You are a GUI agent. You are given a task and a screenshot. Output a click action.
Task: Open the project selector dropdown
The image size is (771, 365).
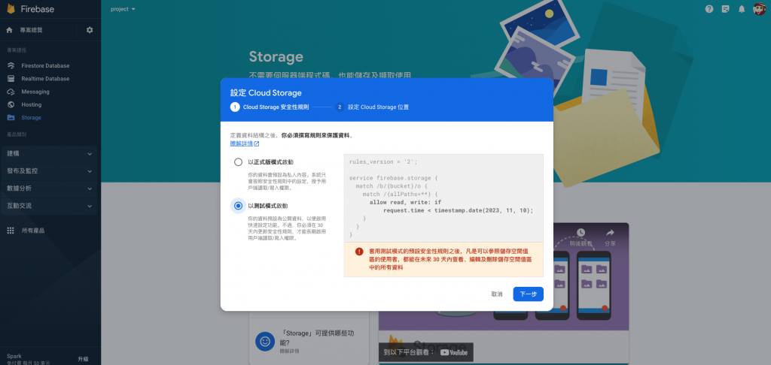click(123, 9)
